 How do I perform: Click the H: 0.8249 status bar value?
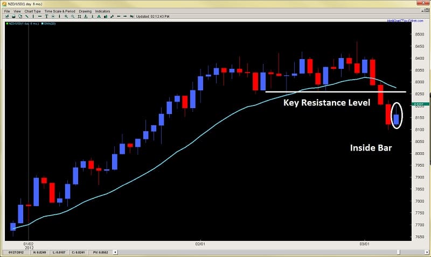39,252
